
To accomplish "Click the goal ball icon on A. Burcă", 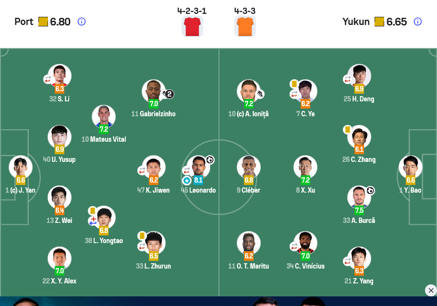I will click(370, 191).
